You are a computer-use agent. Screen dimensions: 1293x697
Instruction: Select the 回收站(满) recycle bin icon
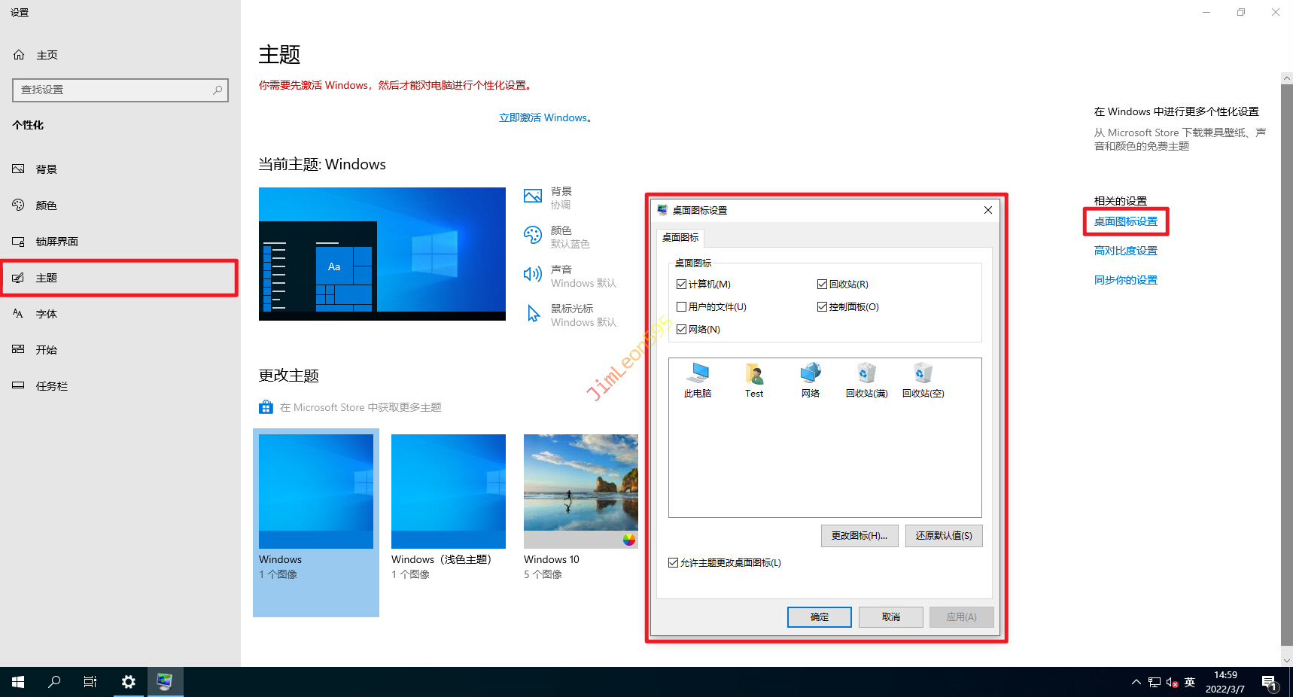866,379
